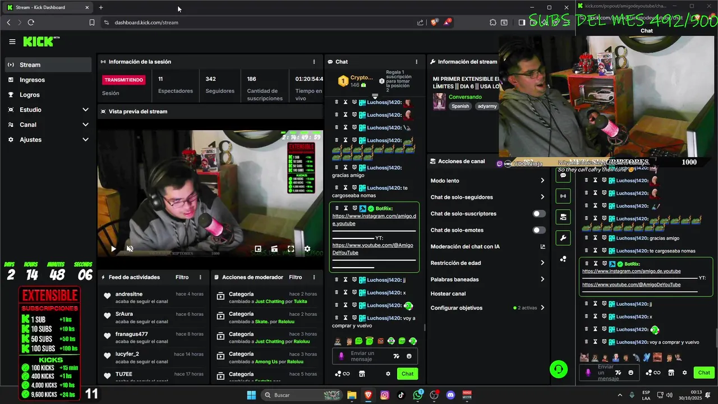
Task: Open the popout chat settings gear
Action: coord(684,373)
